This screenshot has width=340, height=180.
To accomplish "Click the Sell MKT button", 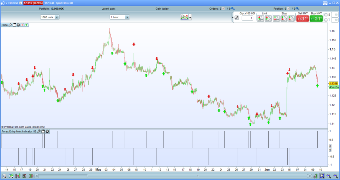I will 303,18.
